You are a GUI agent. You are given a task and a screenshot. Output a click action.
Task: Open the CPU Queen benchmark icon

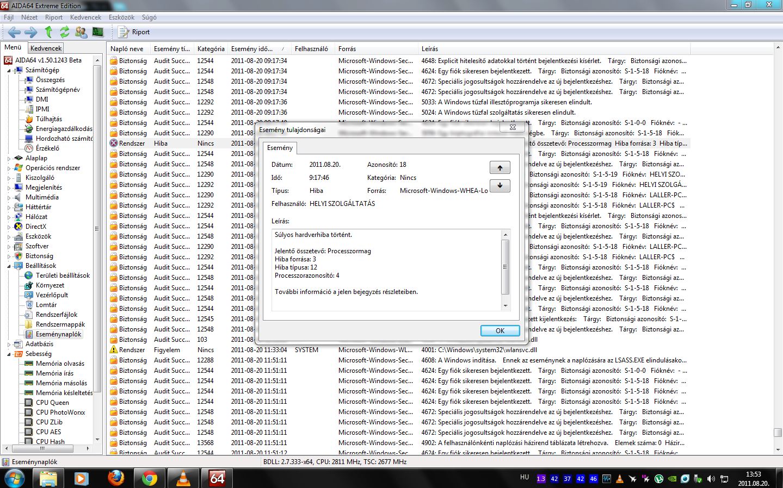[x=29, y=403]
